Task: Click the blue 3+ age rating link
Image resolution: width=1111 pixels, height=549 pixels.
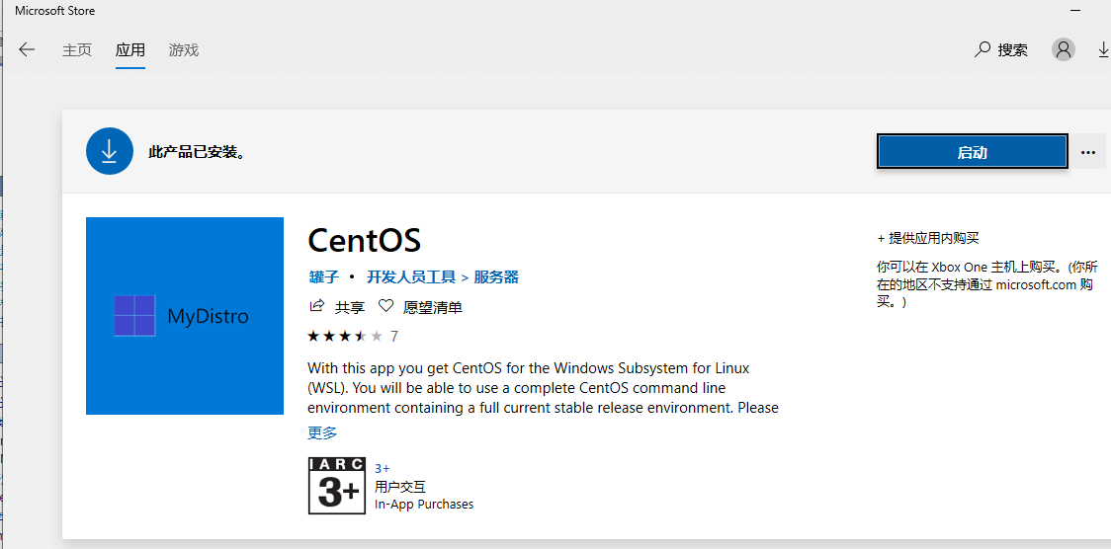Action: (383, 468)
